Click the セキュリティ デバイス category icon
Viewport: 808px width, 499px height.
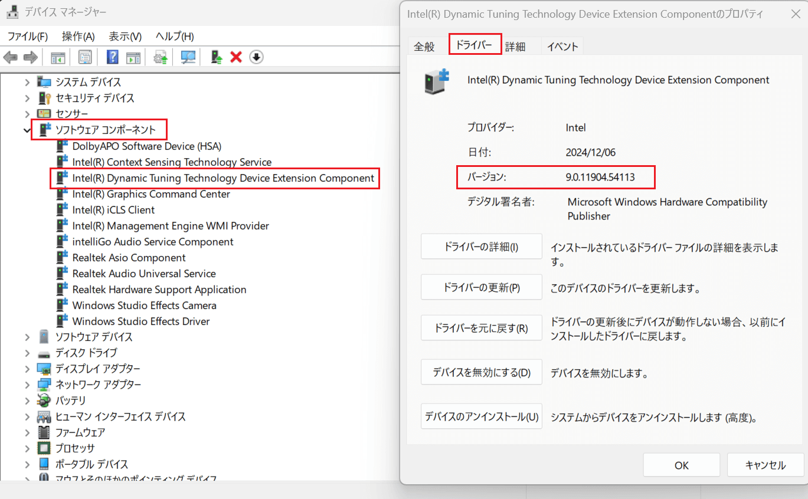point(44,98)
